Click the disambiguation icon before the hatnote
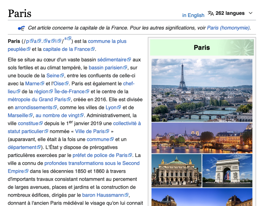 click(x=21, y=28)
